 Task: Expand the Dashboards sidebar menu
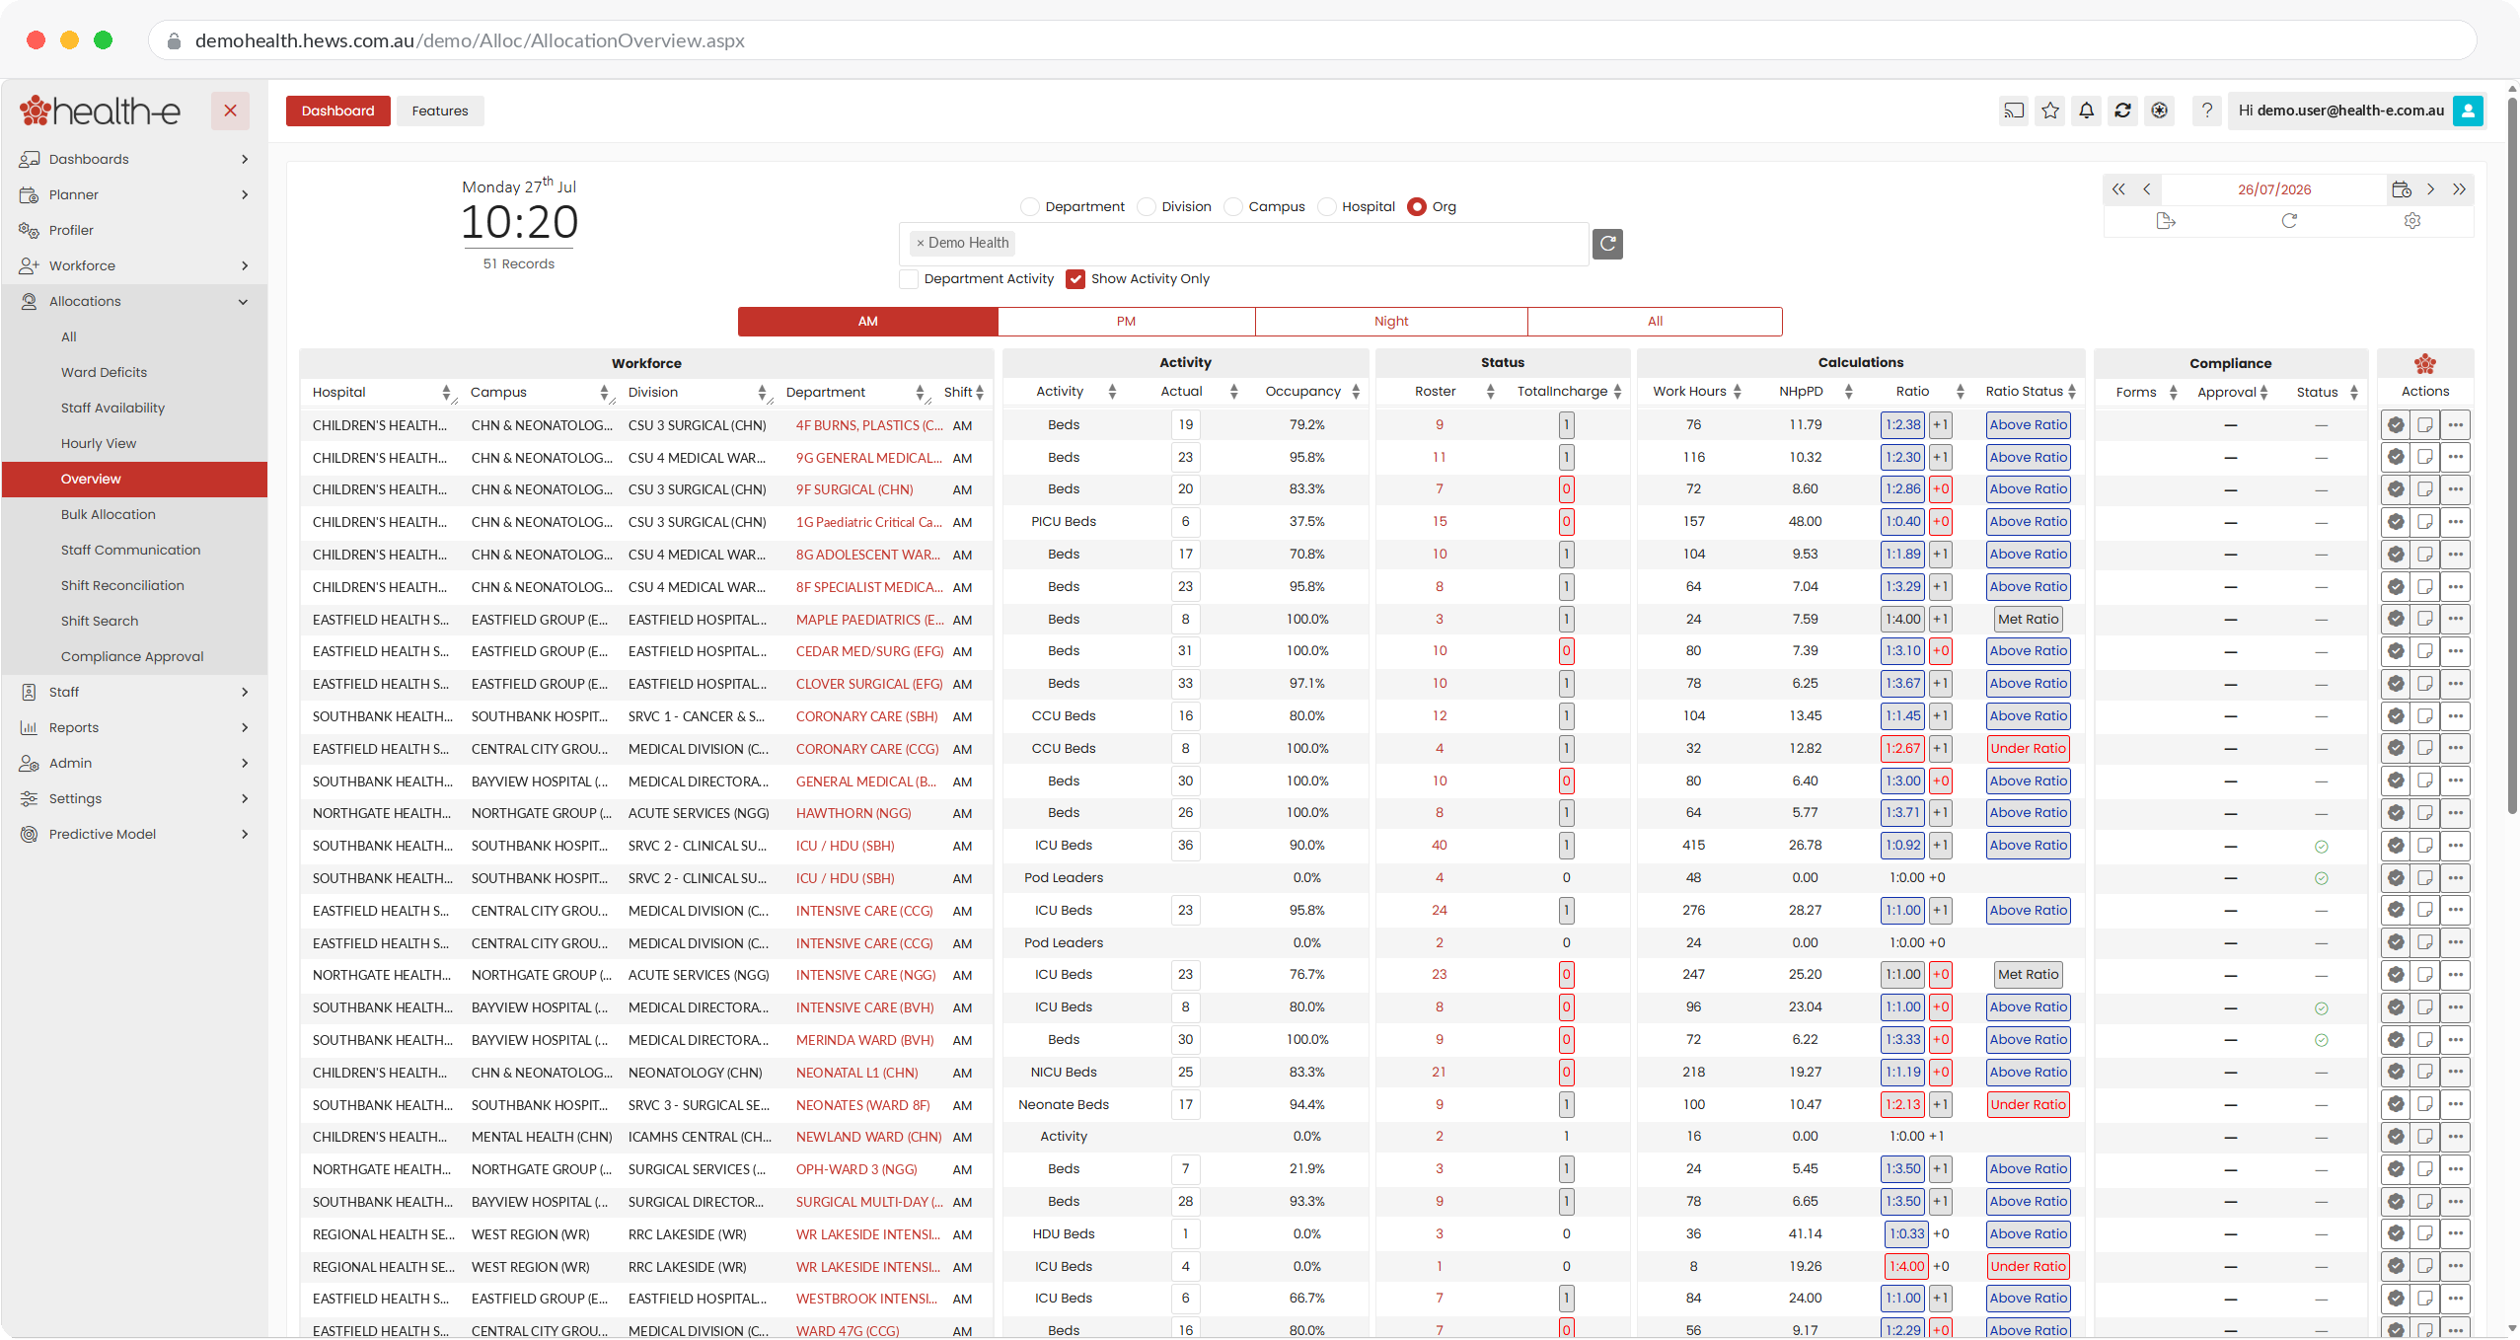click(x=134, y=159)
